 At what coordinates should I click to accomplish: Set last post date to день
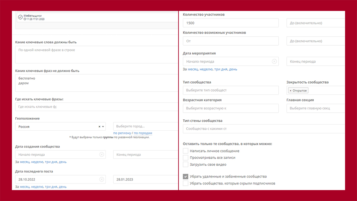coord(62,187)
